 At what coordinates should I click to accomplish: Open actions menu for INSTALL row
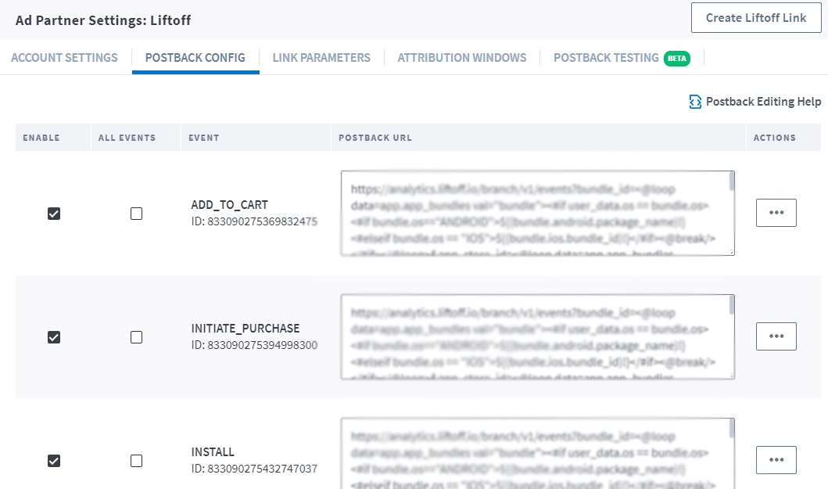(776, 460)
